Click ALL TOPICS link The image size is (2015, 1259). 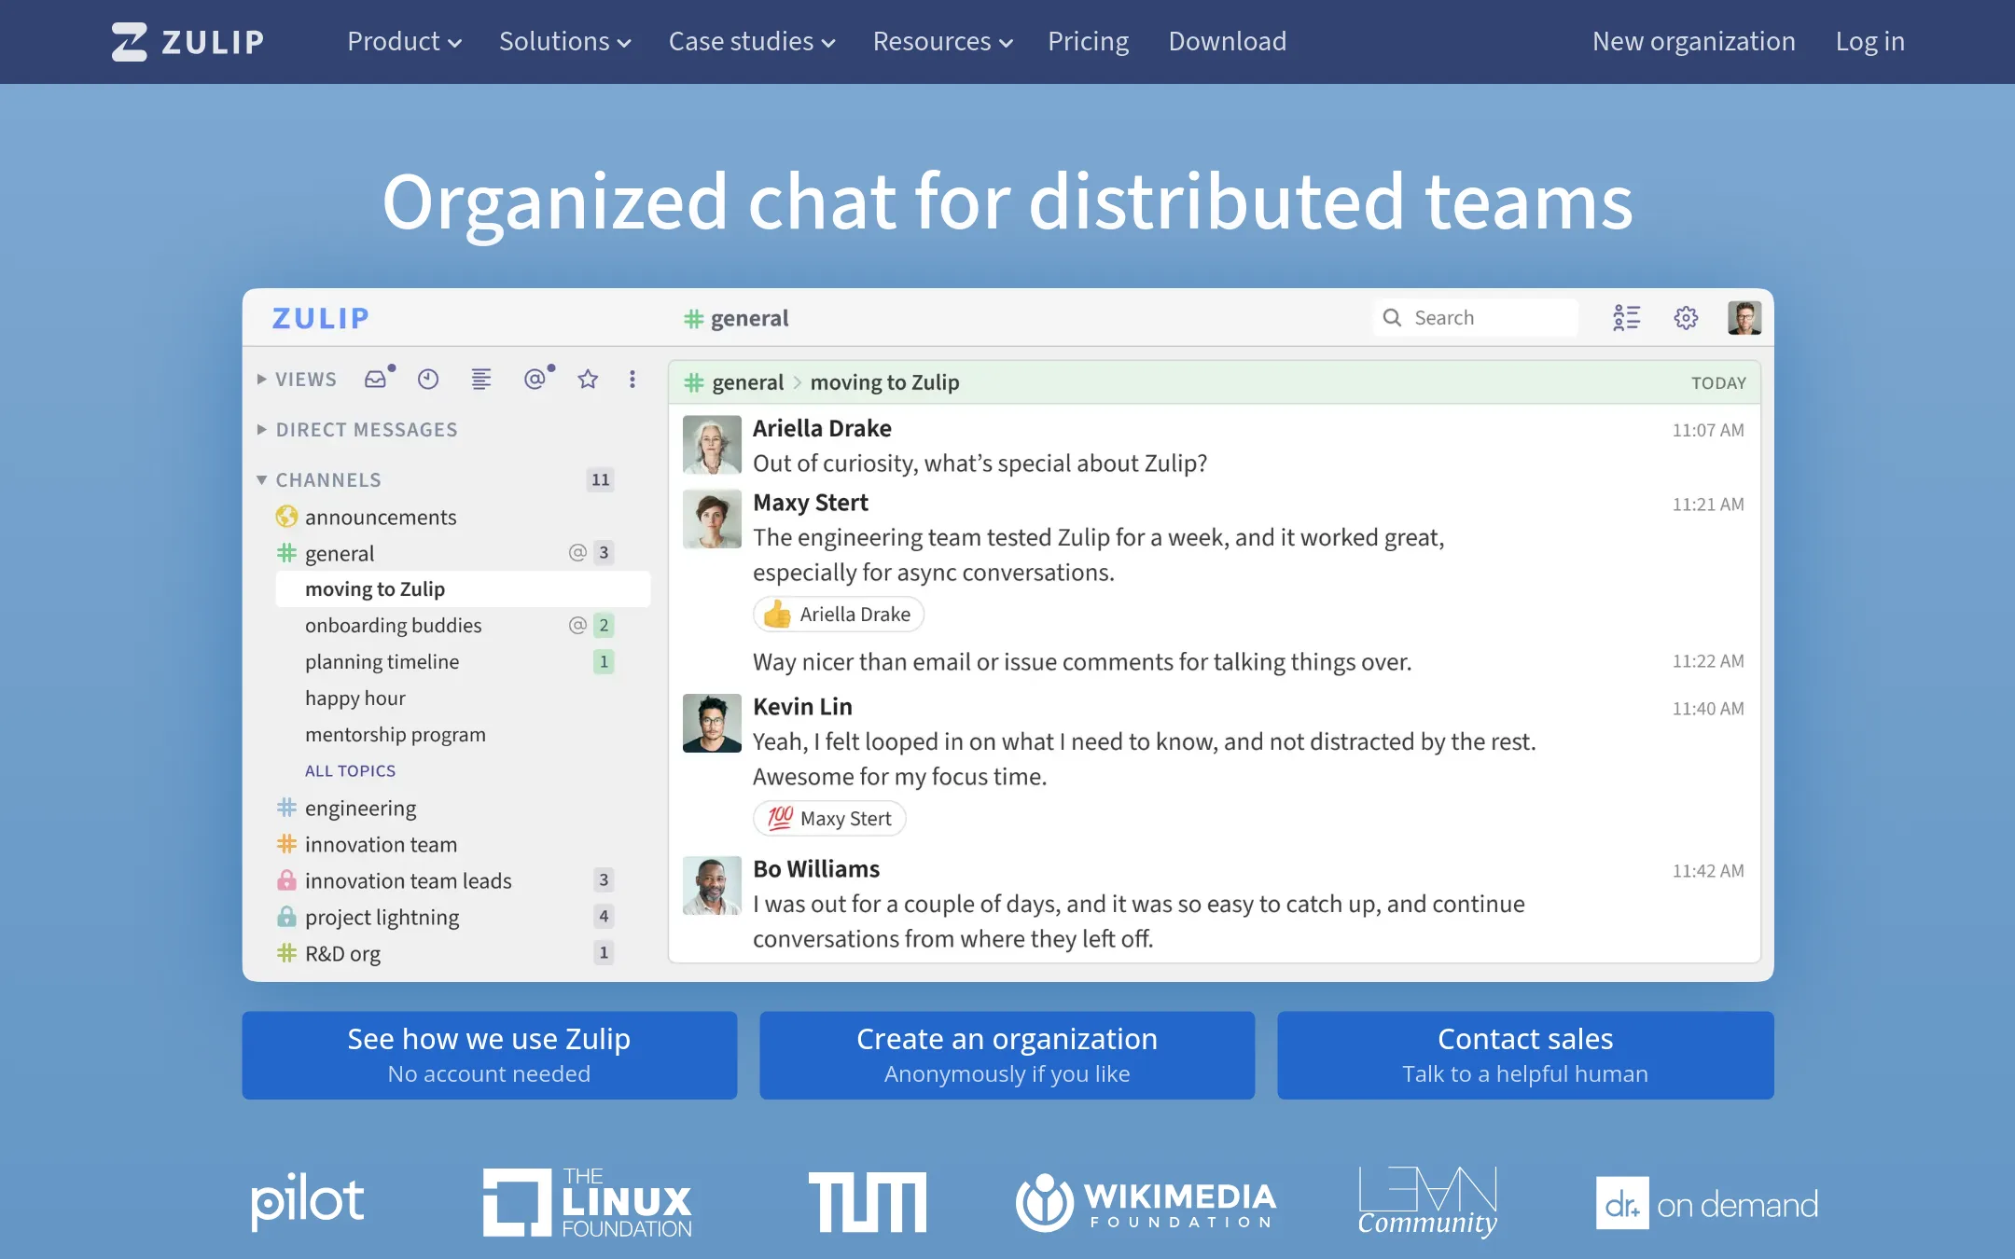(350, 771)
